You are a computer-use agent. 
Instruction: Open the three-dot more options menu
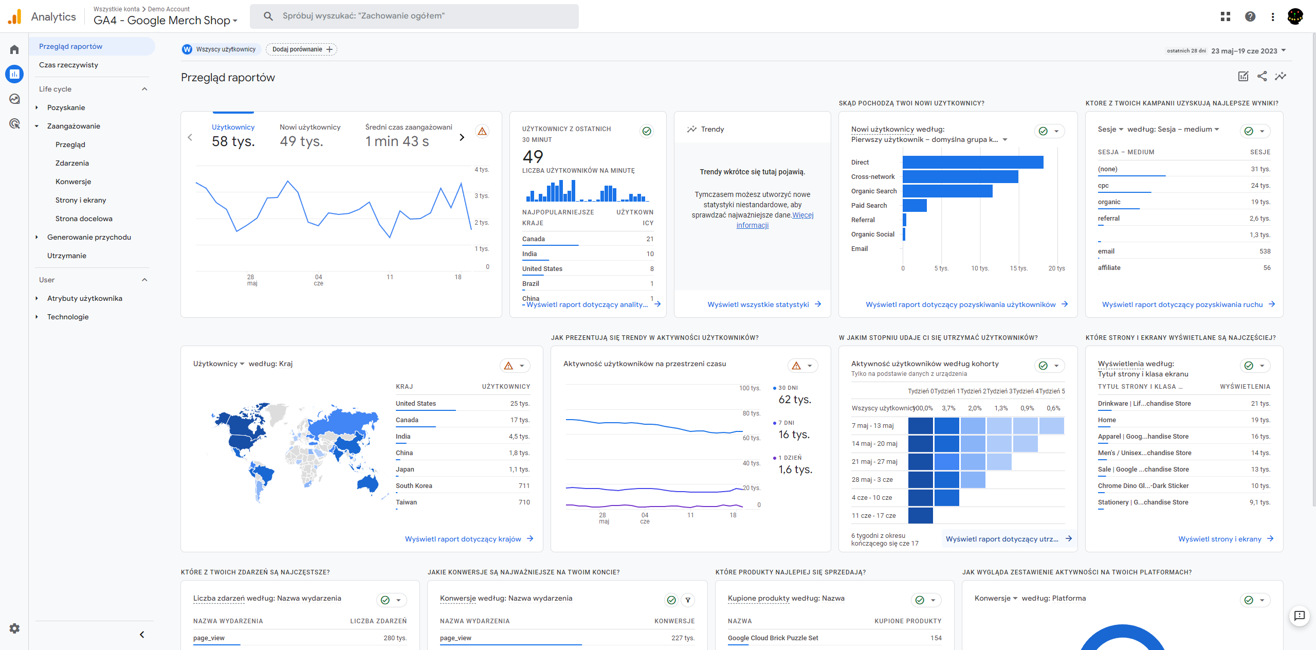tap(1273, 16)
